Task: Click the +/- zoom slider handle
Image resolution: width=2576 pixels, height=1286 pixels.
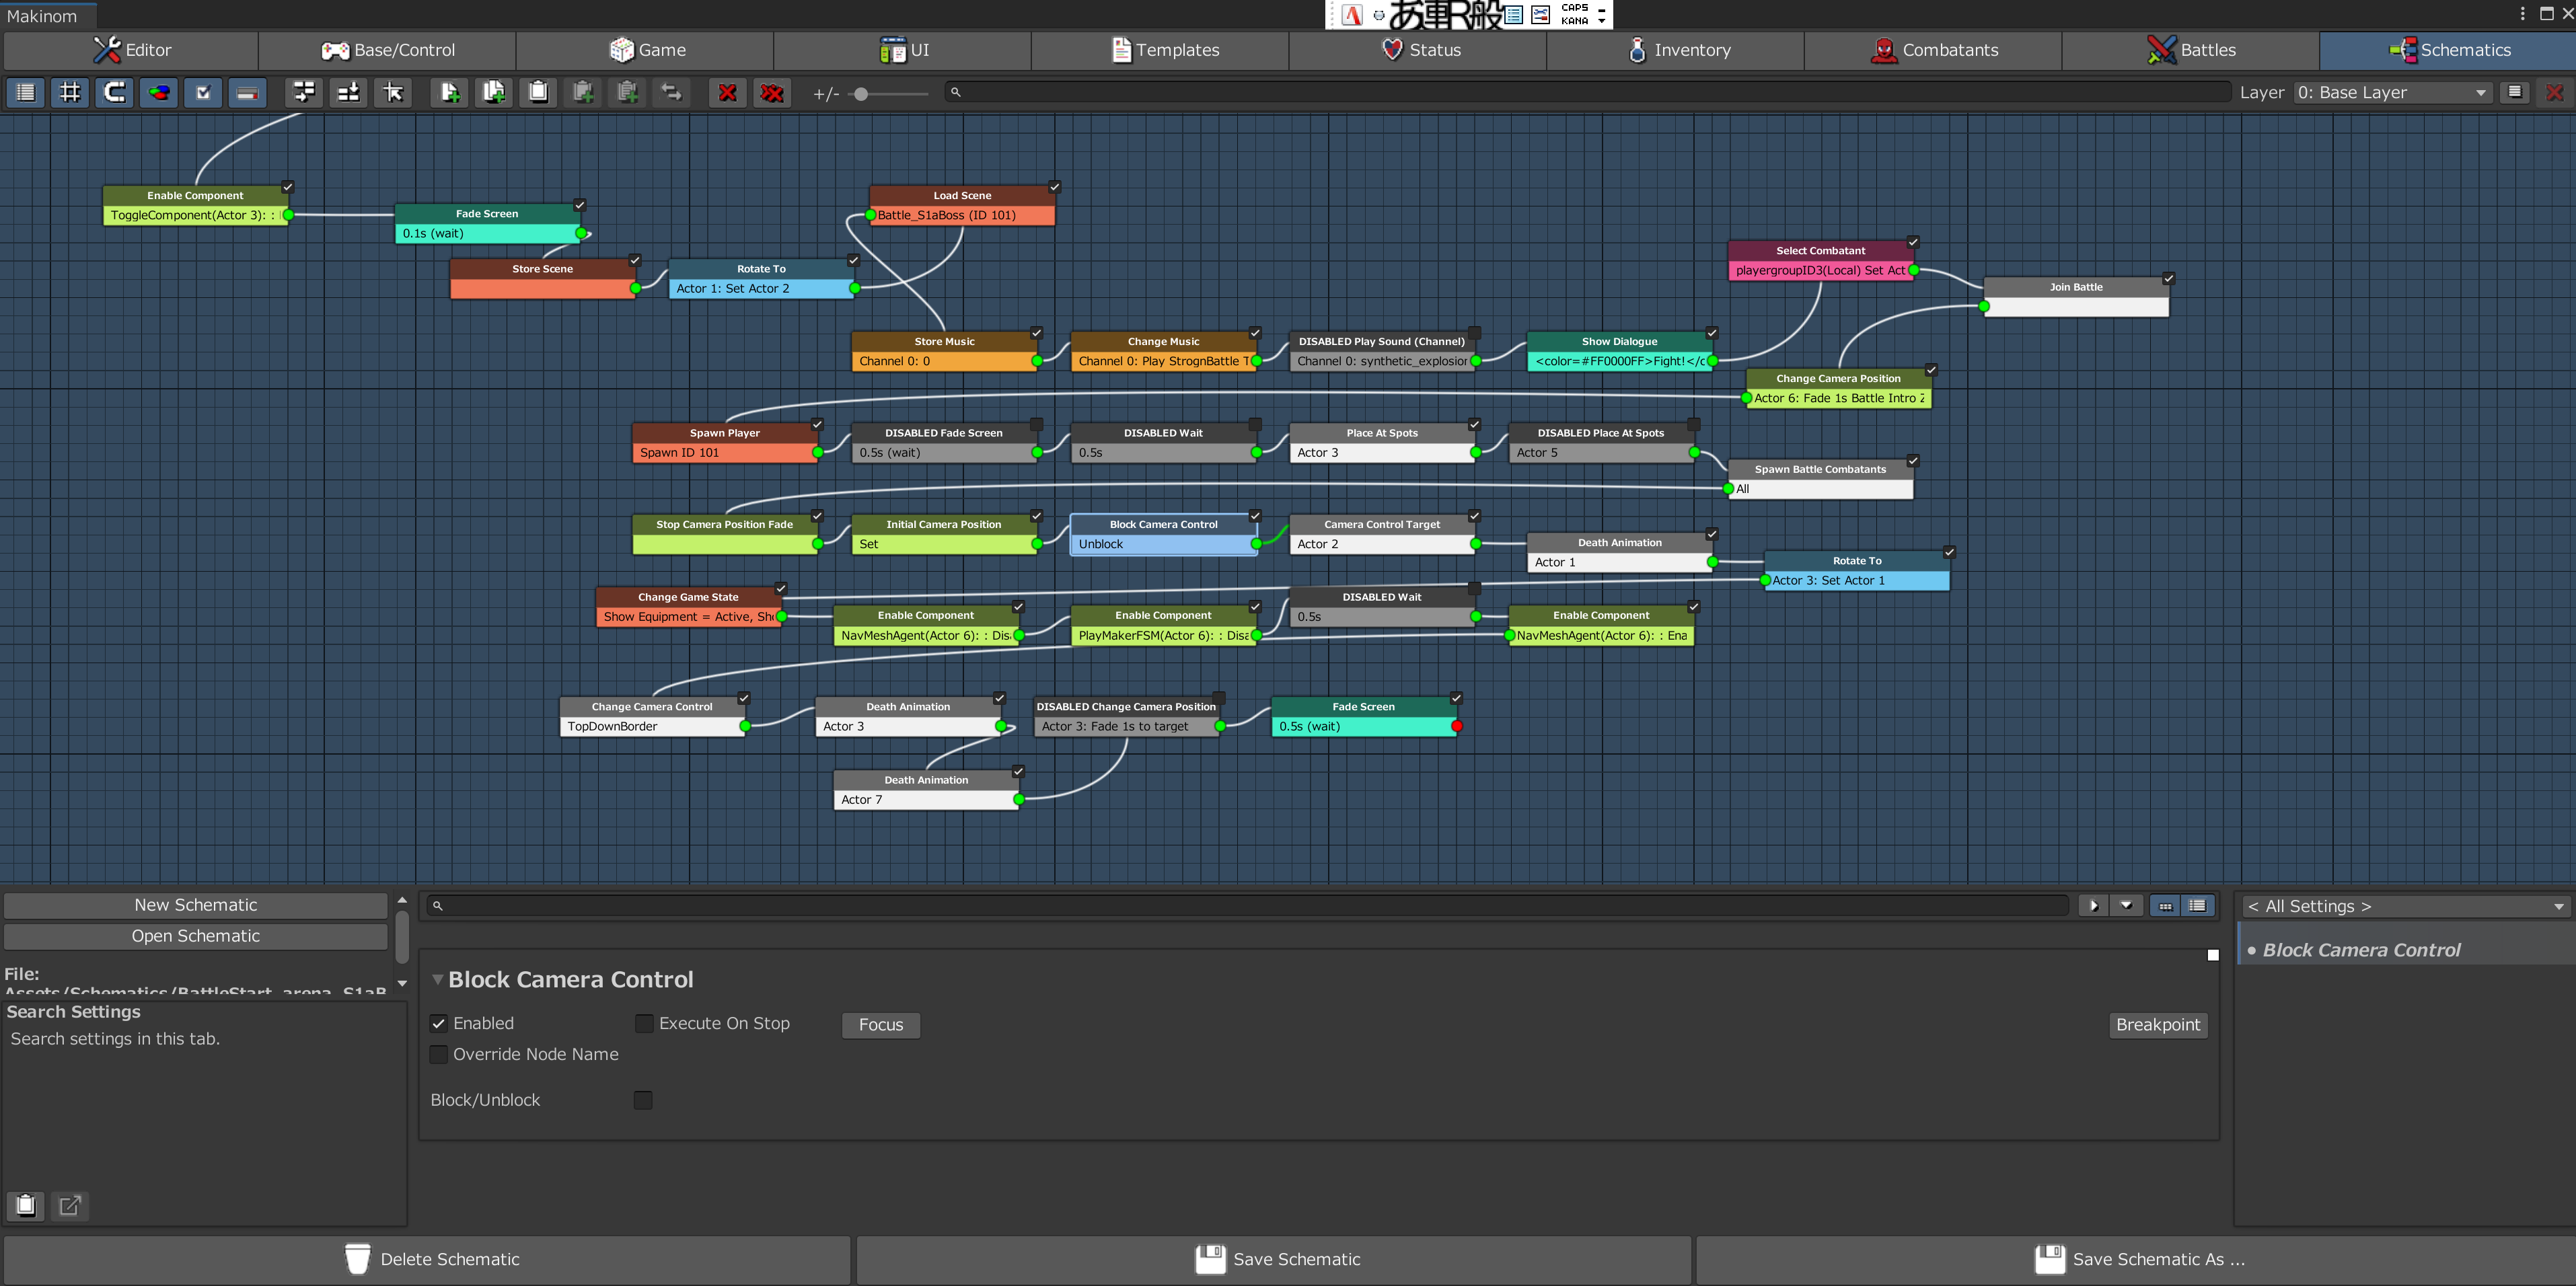Action: pyautogui.click(x=861, y=94)
